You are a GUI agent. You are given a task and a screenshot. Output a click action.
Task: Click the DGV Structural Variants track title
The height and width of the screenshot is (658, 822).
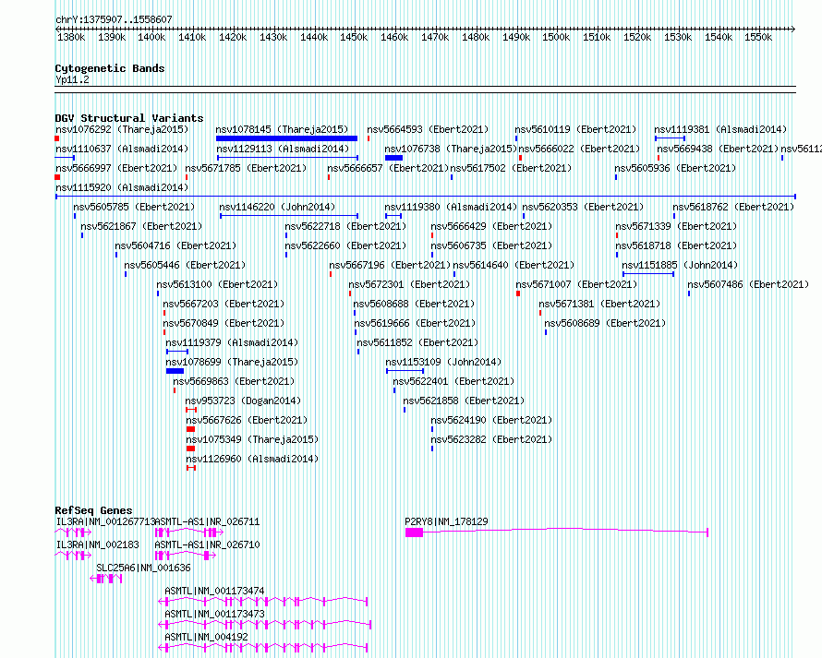[128, 118]
